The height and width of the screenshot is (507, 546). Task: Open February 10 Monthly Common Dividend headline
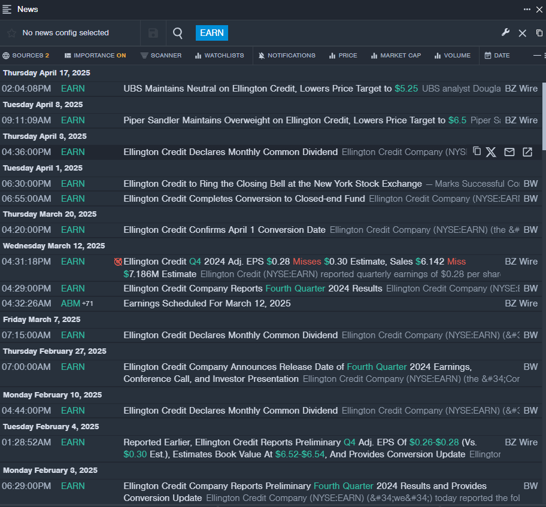pyautogui.click(x=230, y=411)
